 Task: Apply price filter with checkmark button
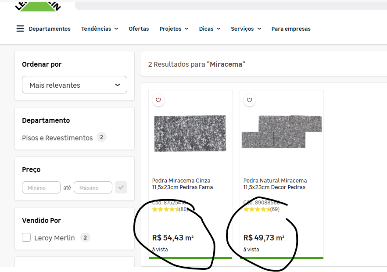click(x=121, y=187)
